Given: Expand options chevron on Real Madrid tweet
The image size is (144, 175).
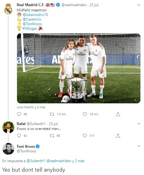Looking at the screenshot, I should click(139, 5).
